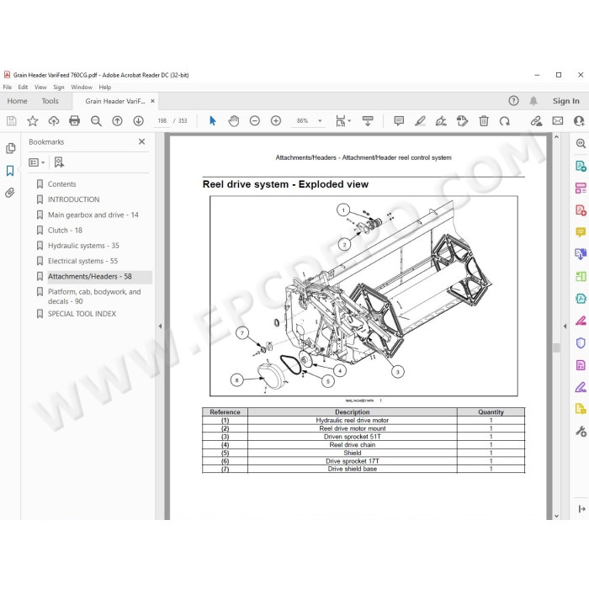Screen dimensions: 589x589
Task: Open More Tools wrench in right pane
Action: coord(581,431)
